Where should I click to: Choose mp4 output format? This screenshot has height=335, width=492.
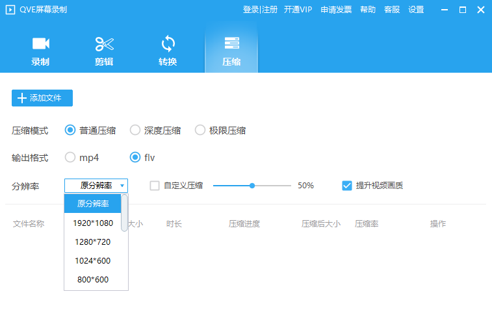(x=70, y=157)
